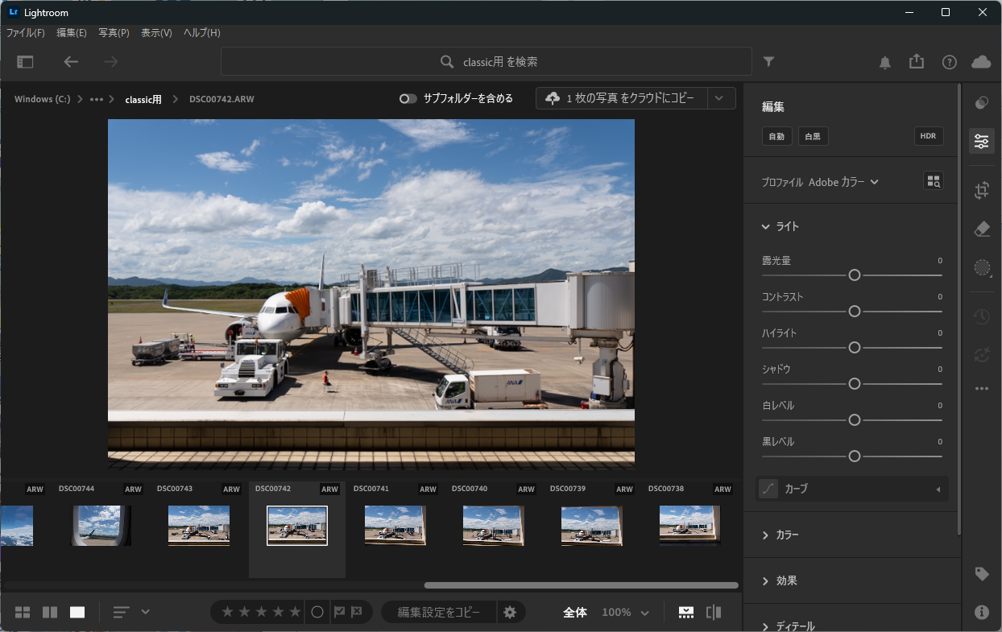1002x632 pixels.
Task: Set rating to five stars
Action: pyautogui.click(x=295, y=613)
